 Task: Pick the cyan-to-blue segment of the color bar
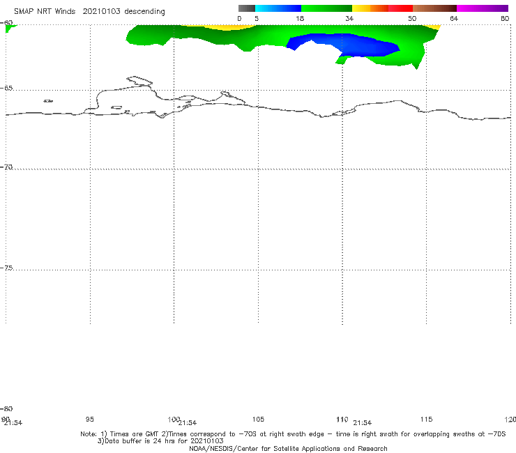(x=278, y=8)
